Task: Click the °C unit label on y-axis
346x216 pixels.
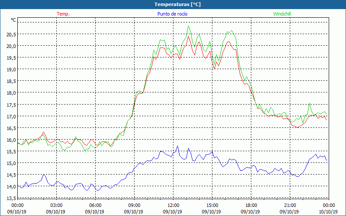Action: click(x=13, y=20)
